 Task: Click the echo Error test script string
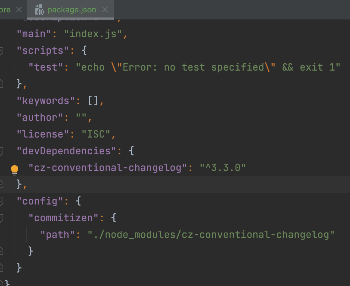[208, 67]
